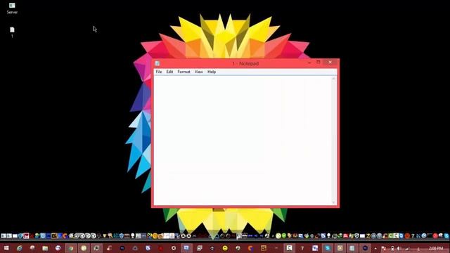Click the blue monitor taskbar icon

pos(186,248)
